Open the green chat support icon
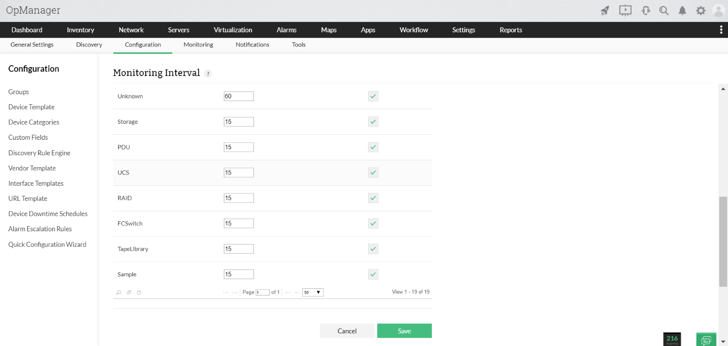This screenshot has width=728, height=346. point(706,340)
